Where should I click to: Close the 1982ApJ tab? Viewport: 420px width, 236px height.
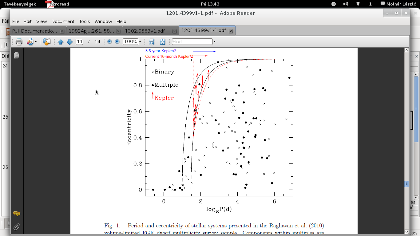(x=118, y=31)
